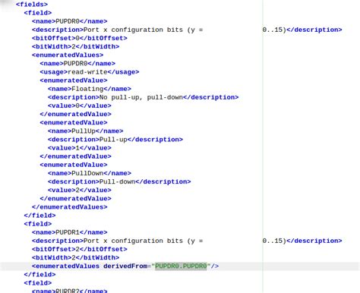Click the value 1 line
This screenshot has height=293, width=360.
(x=80, y=148)
